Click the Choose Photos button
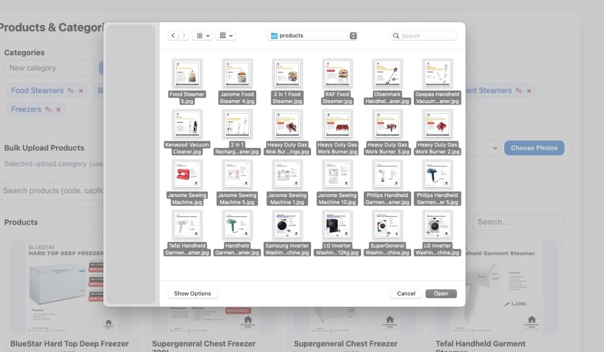 point(534,147)
